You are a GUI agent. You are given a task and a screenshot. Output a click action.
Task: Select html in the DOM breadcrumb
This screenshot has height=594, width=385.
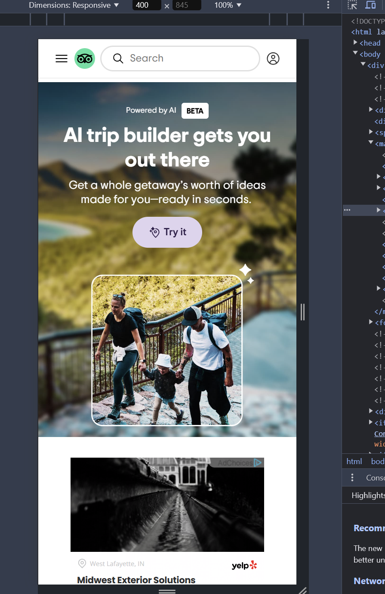point(354,461)
